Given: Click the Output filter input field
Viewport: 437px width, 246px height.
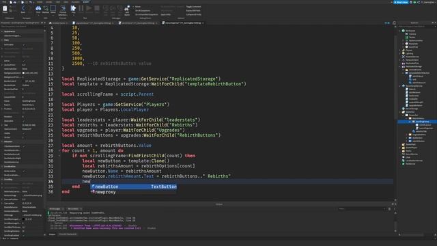Looking at the screenshot, I should (362, 208).
